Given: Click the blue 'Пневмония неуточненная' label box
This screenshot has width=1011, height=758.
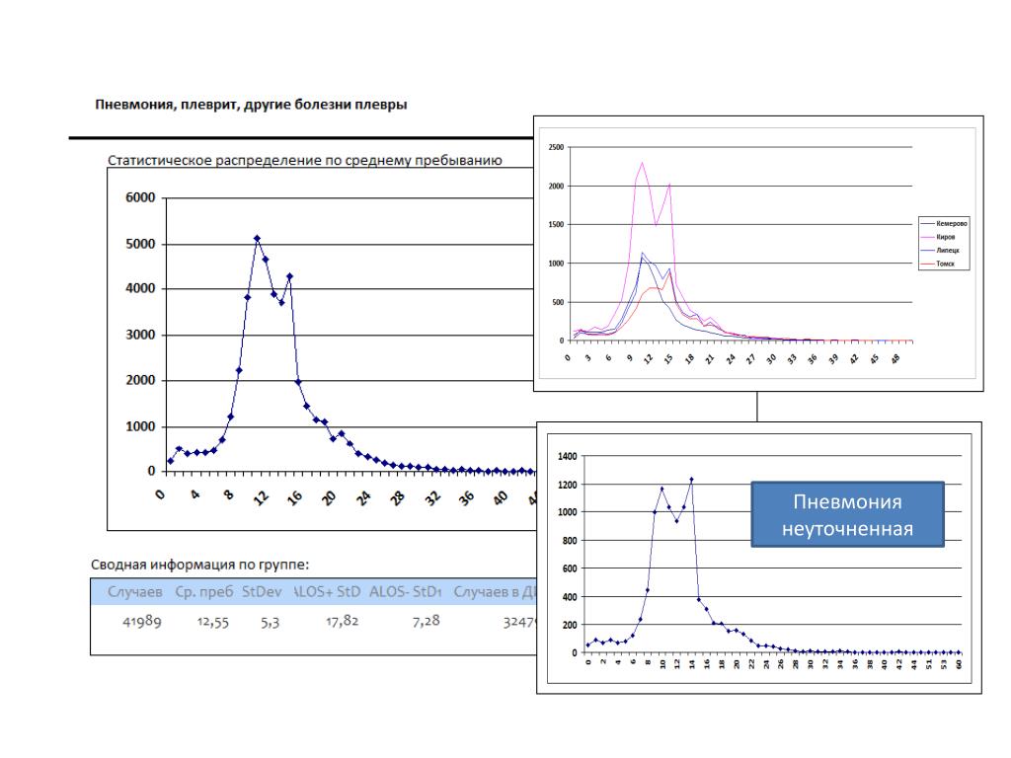Looking at the screenshot, I should click(847, 514).
